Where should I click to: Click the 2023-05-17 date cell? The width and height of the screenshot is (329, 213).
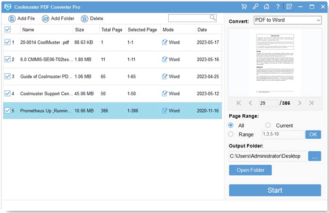click(208, 42)
